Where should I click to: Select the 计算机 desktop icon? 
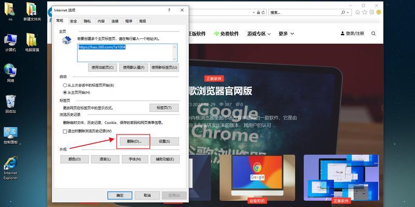(10, 42)
